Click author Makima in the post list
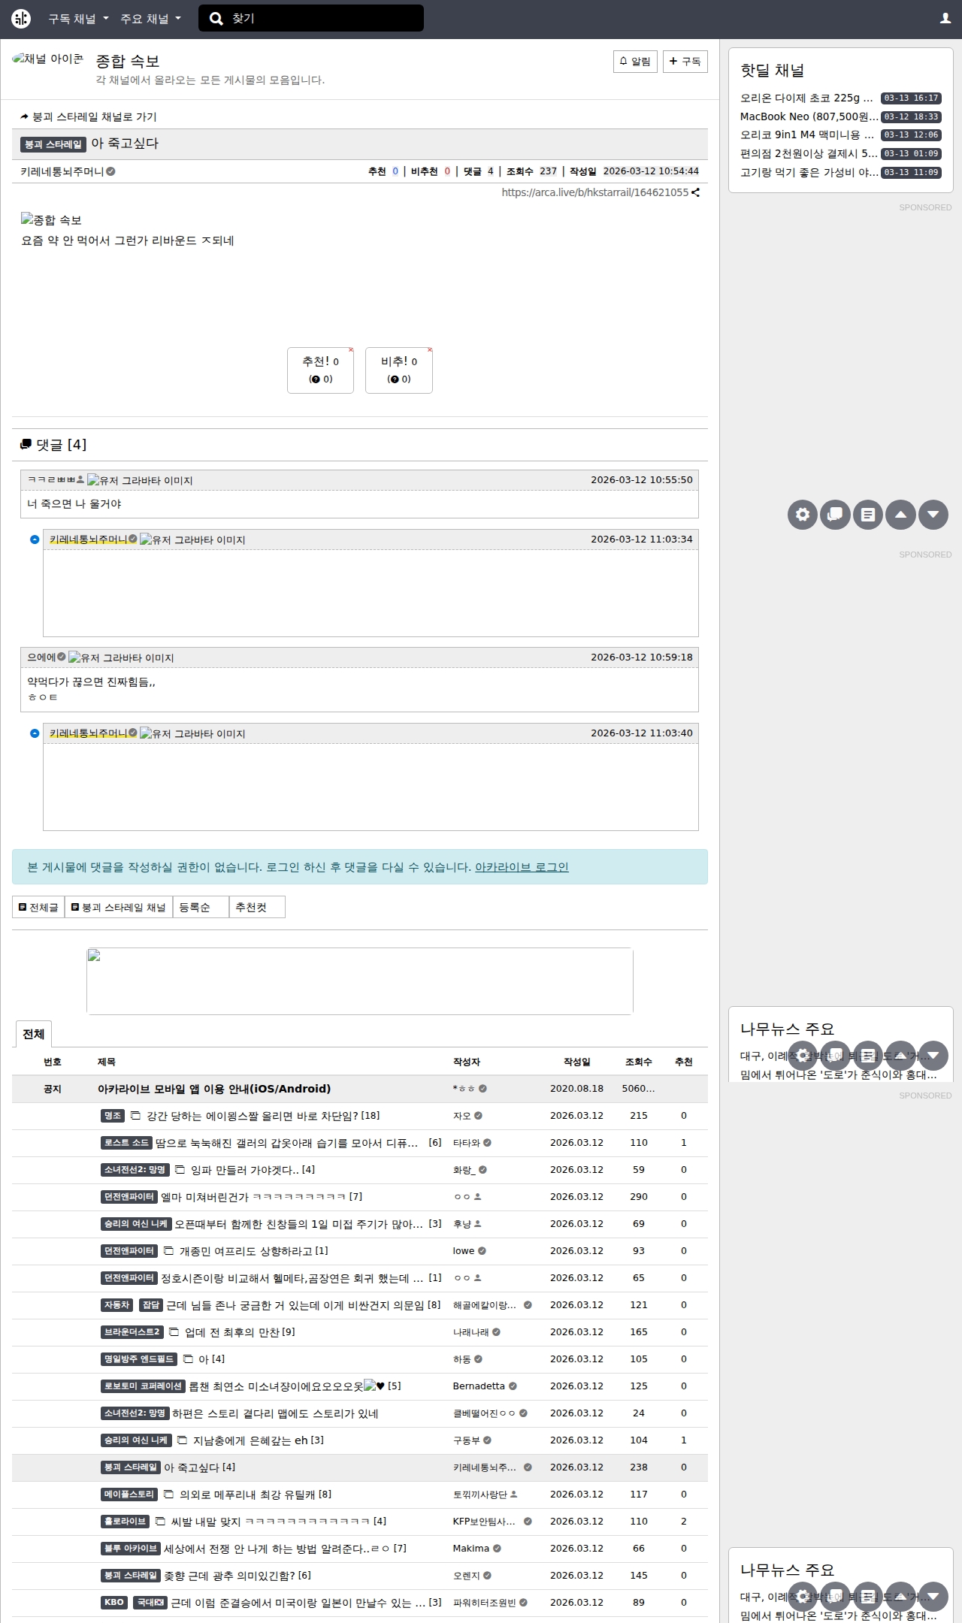962x1623 pixels. 471,1549
